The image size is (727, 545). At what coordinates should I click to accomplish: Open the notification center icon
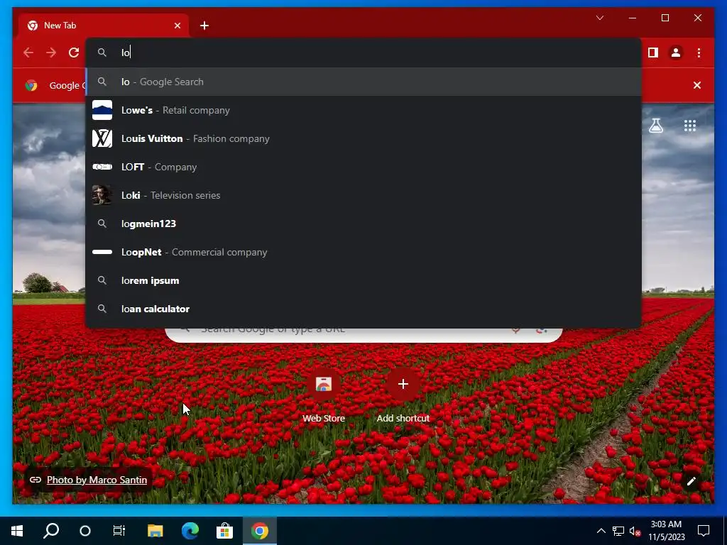click(704, 531)
